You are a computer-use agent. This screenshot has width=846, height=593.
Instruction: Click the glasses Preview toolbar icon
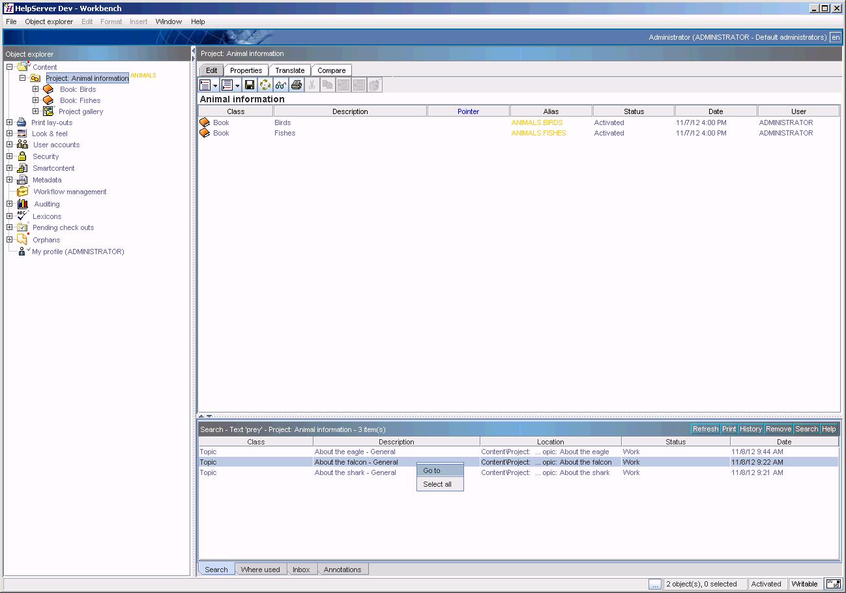click(x=281, y=85)
